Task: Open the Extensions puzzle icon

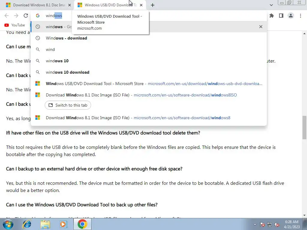Action: [272, 16]
